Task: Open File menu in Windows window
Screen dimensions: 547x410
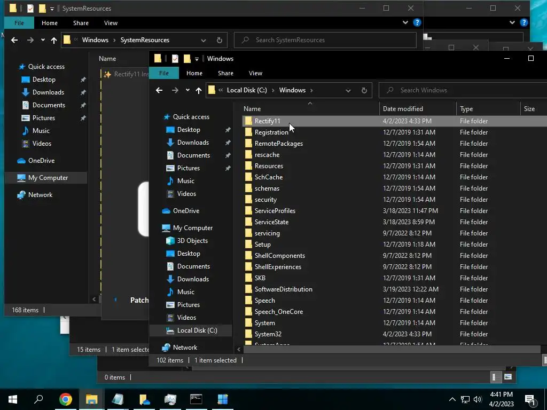Action: coord(164,73)
